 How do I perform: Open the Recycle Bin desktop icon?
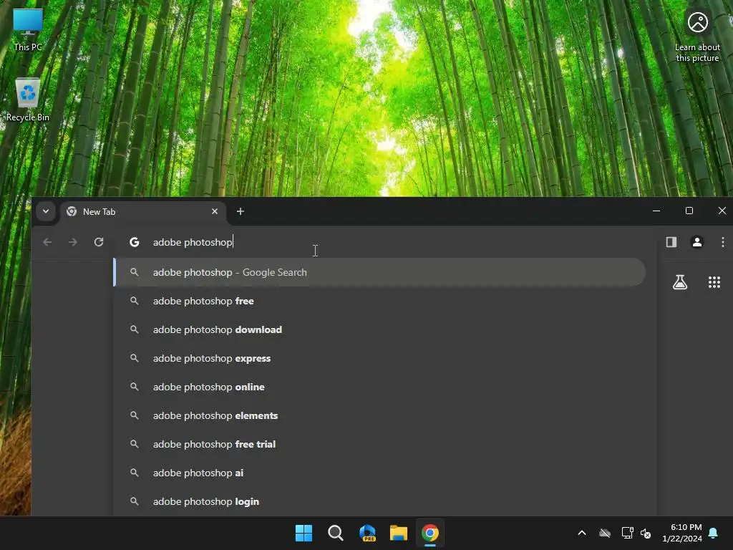[28, 100]
